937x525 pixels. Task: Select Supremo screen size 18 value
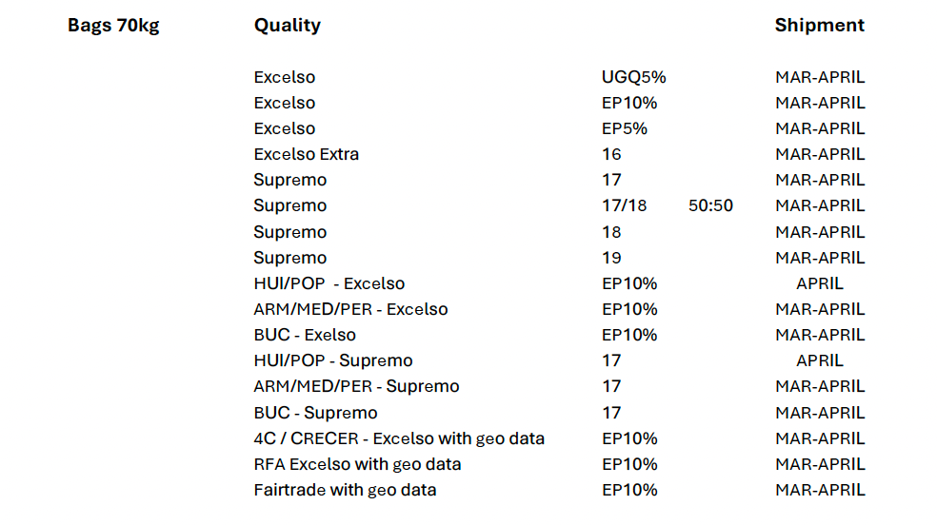[611, 232]
